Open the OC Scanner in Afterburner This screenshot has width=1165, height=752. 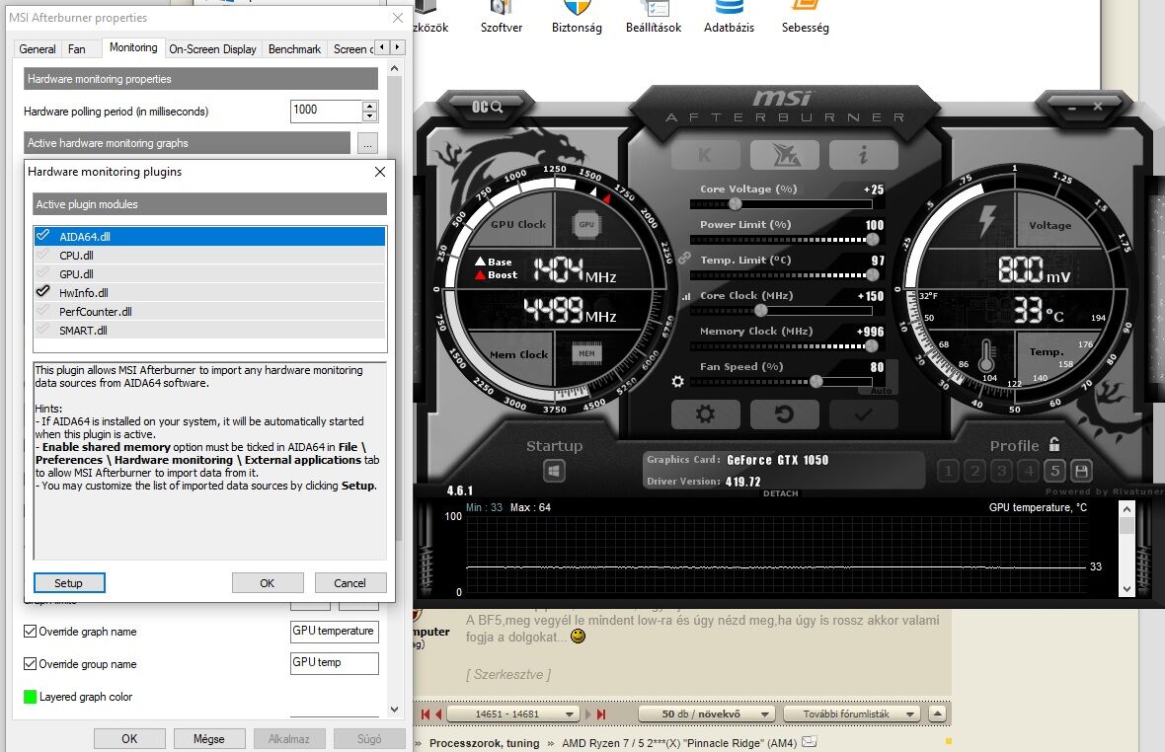(487, 107)
